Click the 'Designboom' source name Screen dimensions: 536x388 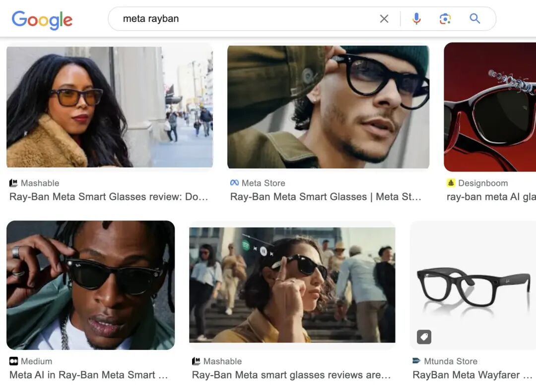click(x=483, y=183)
